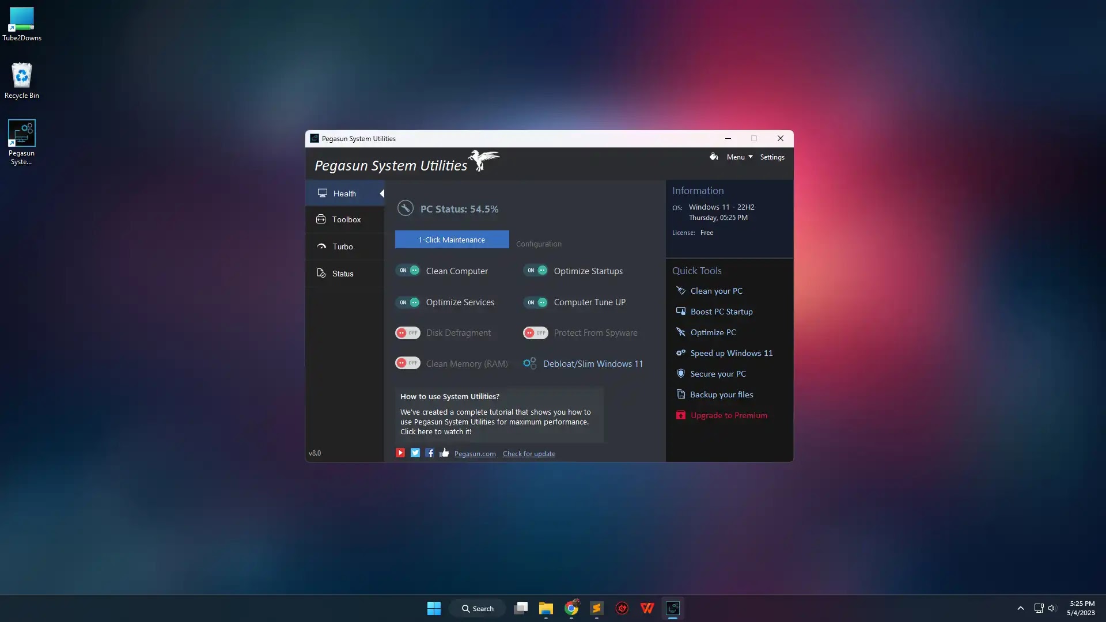This screenshot has width=1106, height=622.
Task: Open the Clean your PC quick tool
Action: click(x=716, y=291)
